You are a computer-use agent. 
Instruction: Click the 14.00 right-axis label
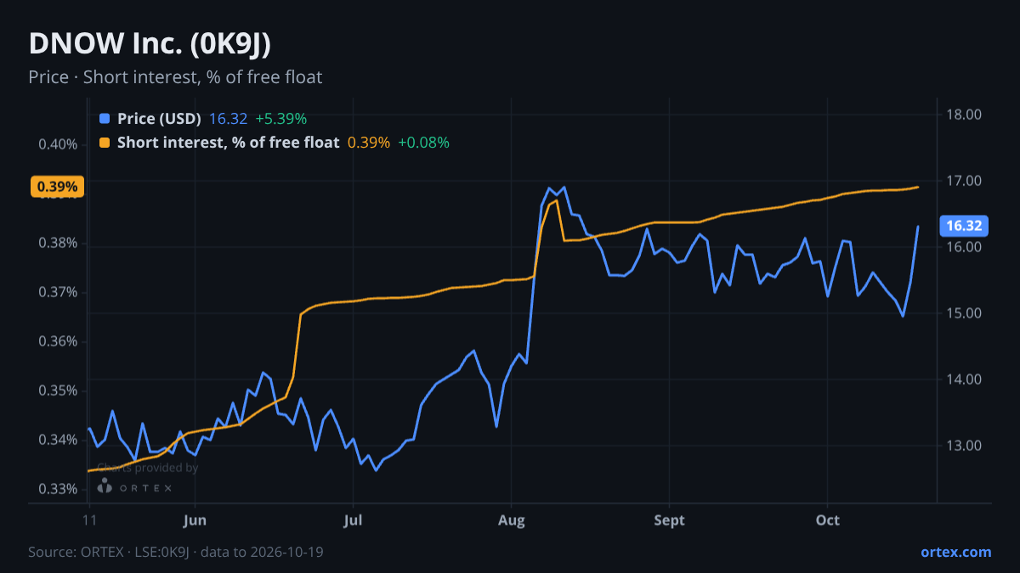pyautogui.click(x=964, y=379)
